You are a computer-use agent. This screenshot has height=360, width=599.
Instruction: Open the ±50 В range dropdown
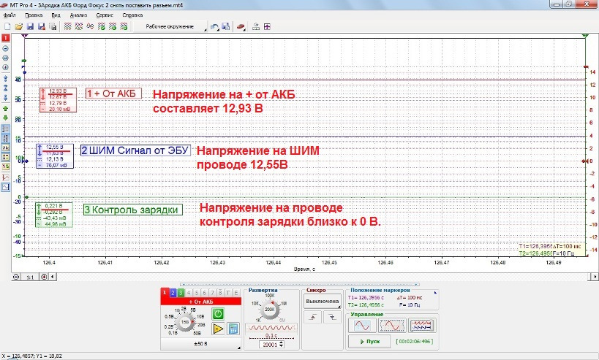tap(201, 344)
